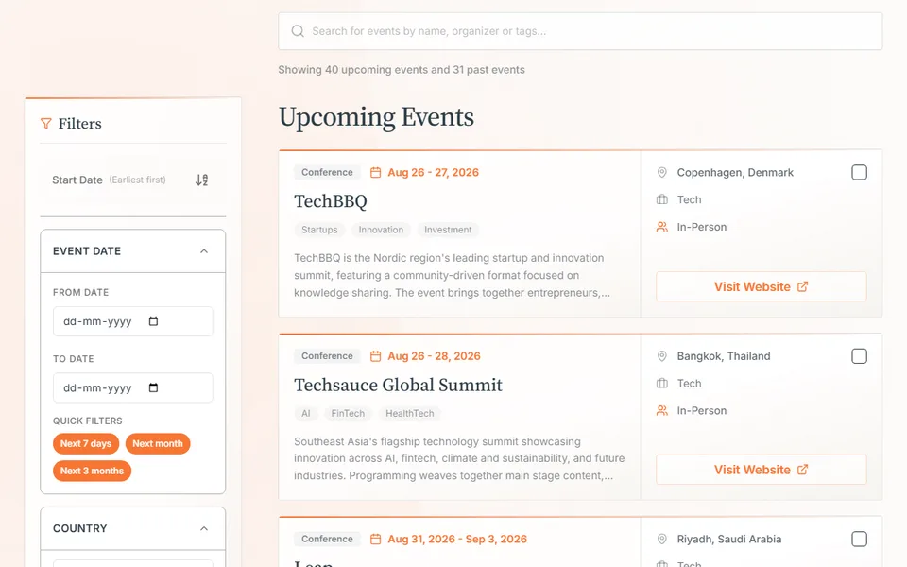The image size is (907, 567).
Task: Click calendar icon beside Aug 26 - 27, 2026
Action: [375, 172]
